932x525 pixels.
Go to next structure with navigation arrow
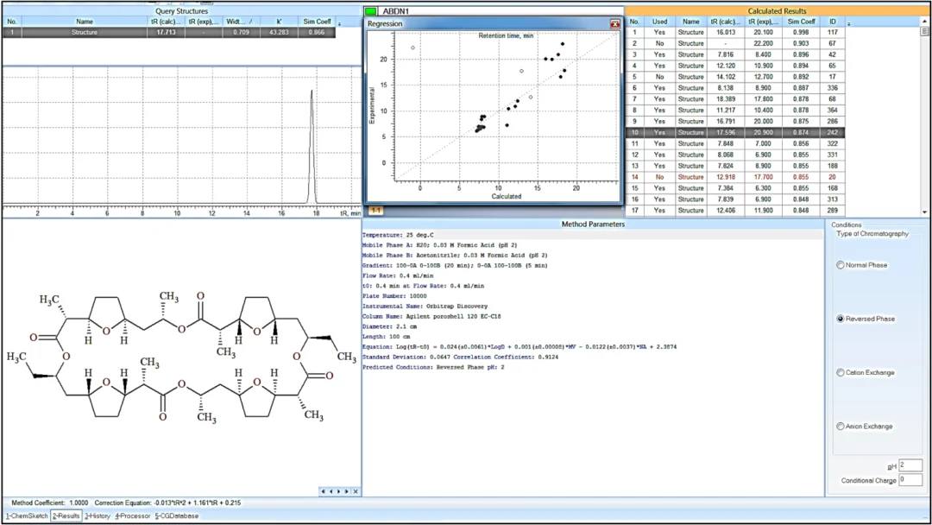[x=339, y=491]
